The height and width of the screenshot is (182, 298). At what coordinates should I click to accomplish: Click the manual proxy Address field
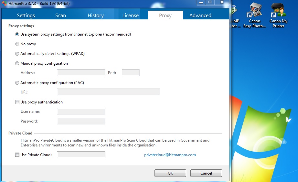81,73
